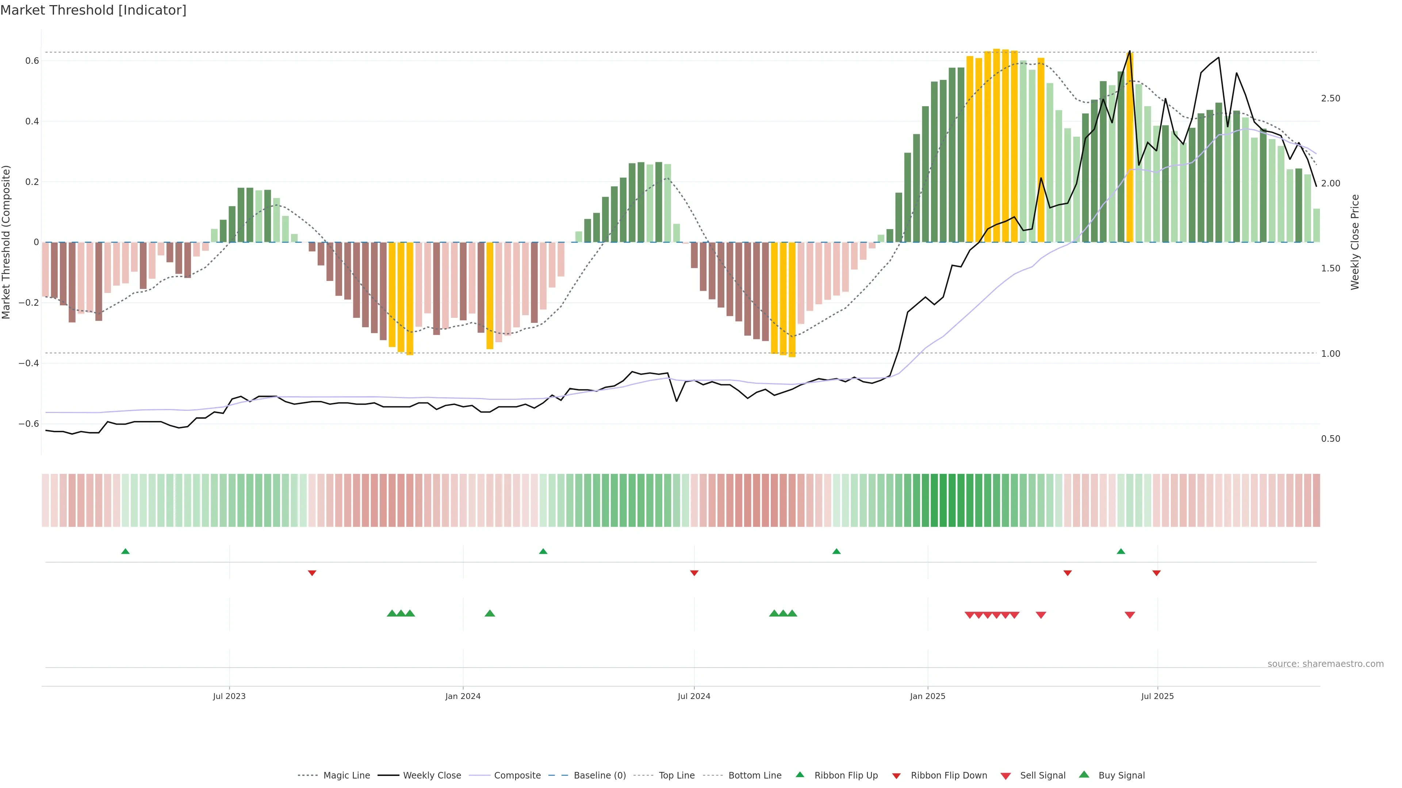Click first green Ribbon Flip Up marker before Jul 2023

[125, 552]
